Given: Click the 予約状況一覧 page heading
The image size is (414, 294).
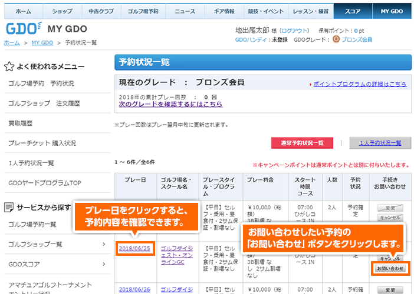Looking at the screenshot, I should pyautogui.click(x=144, y=62).
